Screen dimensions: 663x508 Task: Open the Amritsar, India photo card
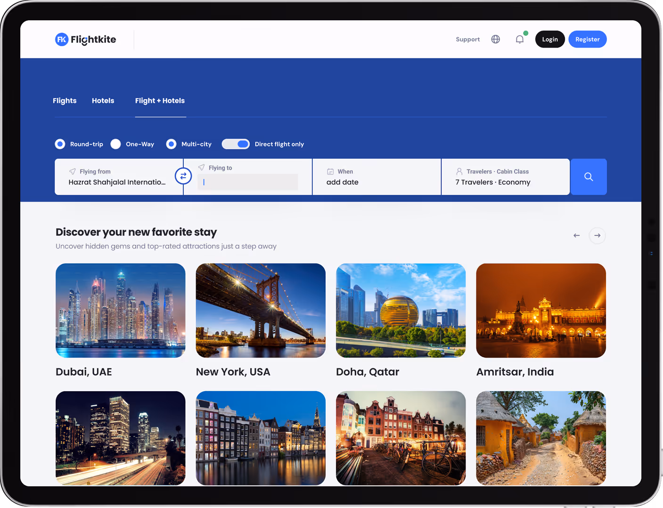click(x=541, y=311)
